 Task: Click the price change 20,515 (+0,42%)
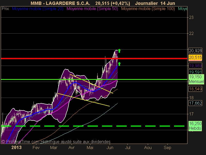click(113, 3)
